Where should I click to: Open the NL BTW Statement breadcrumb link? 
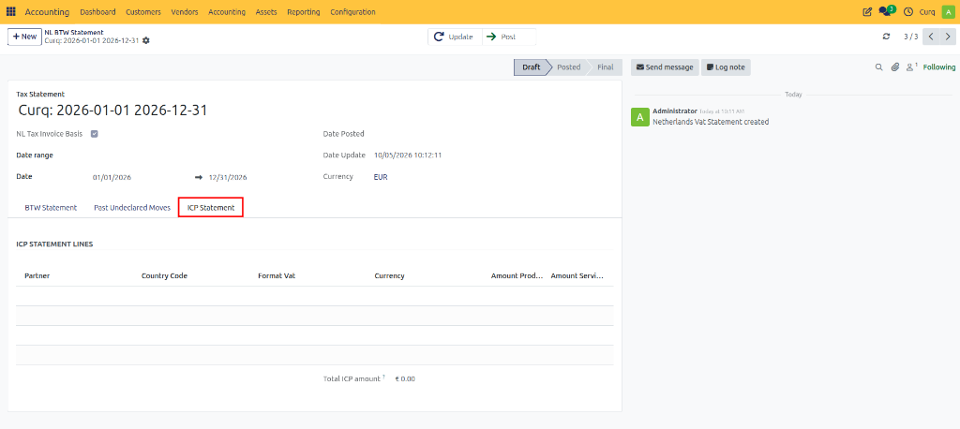tap(73, 32)
